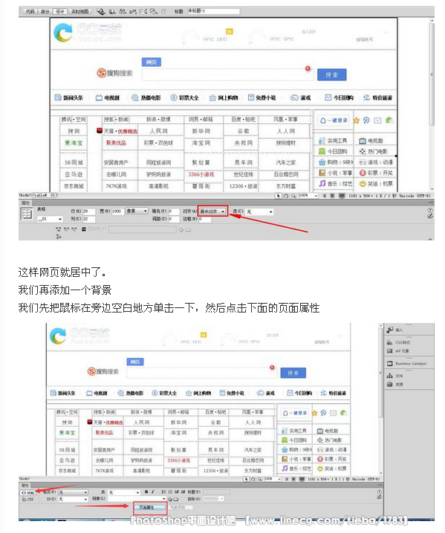Image resolution: width=445 pixels, height=533 pixels.
Task: Click 聚美优品 red link in top screenshot
Action: [x=116, y=143]
